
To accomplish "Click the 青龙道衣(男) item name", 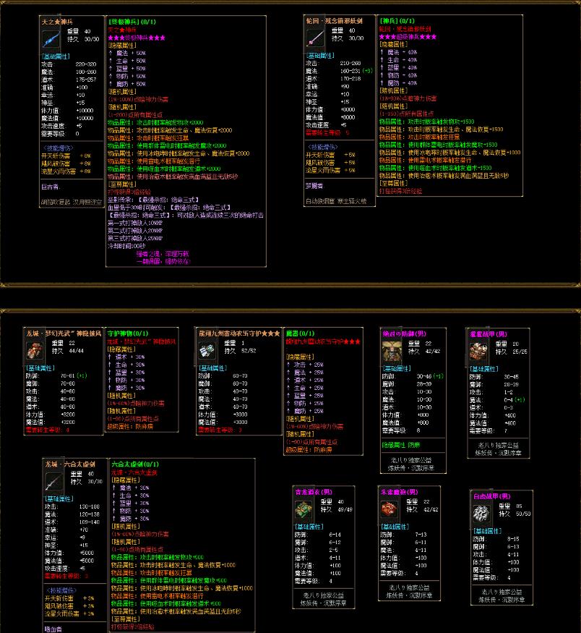I will click(x=314, y=490).
